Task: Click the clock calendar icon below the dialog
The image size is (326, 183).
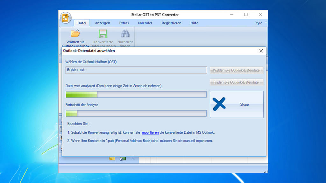Action: click(123, 159)
